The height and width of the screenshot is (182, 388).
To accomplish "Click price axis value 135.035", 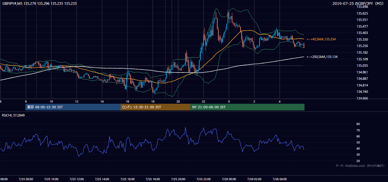I will 362,66.
